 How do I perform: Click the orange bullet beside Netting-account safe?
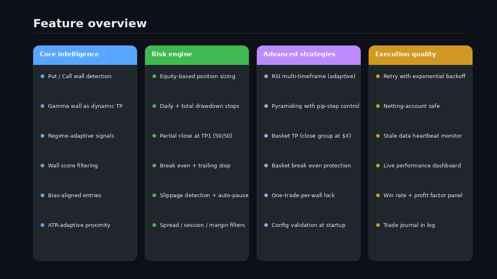(x=378, y=106)
